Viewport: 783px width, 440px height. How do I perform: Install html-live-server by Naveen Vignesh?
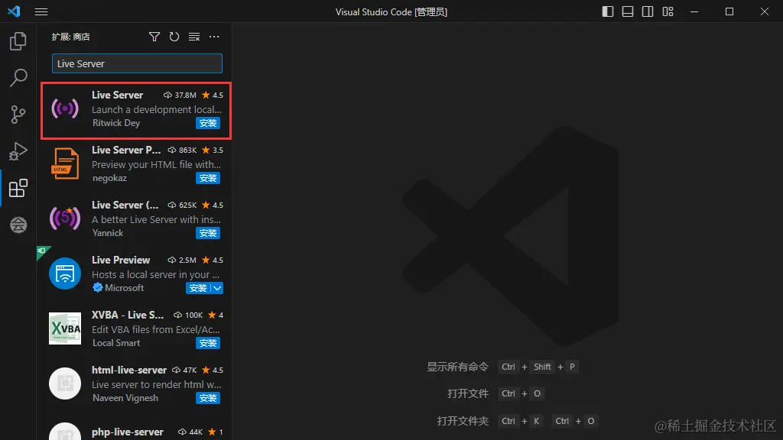pyautogui.click(x=208, y=398)
